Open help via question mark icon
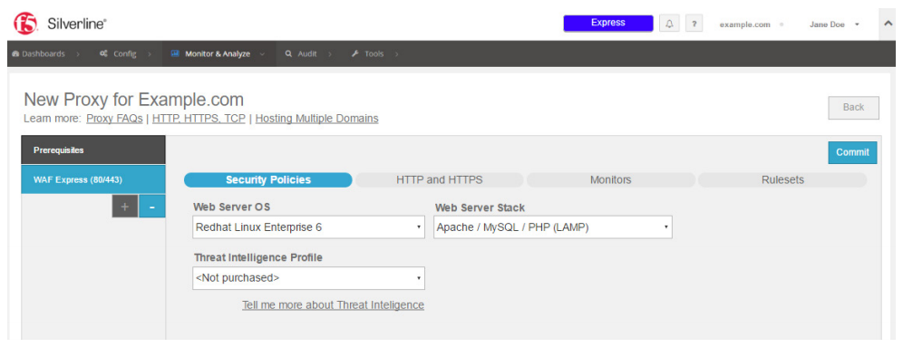Screen dimensions: 903x347 click(x=694, y=24)
